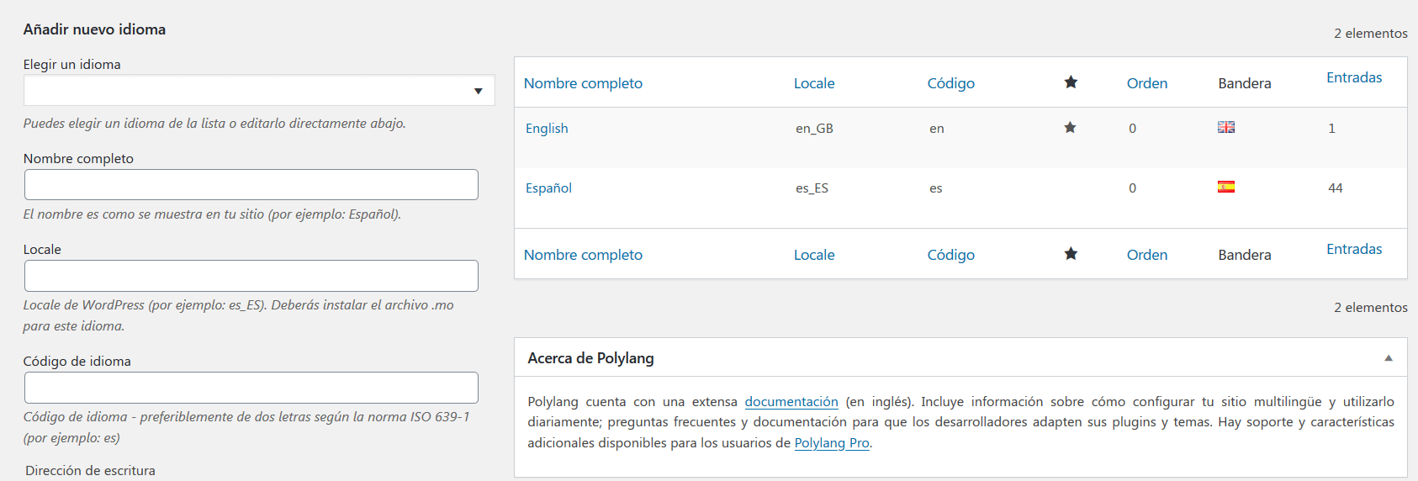Sort by Código in table footer
1418x481 pixels.
[951, 255]
